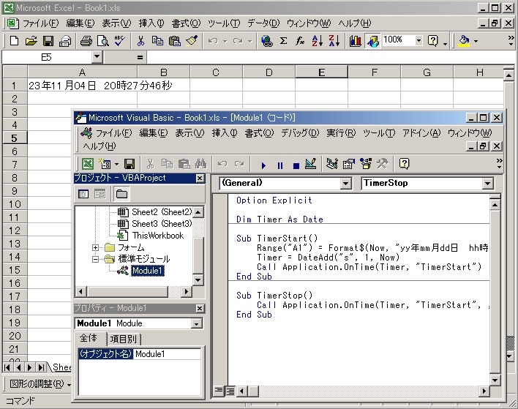
Task: Open the TimerStop procedure dropdown
Action: click(x=487, y=184)
